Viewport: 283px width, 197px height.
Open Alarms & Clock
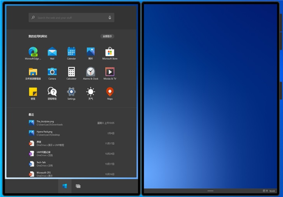[x=91, y=72]
